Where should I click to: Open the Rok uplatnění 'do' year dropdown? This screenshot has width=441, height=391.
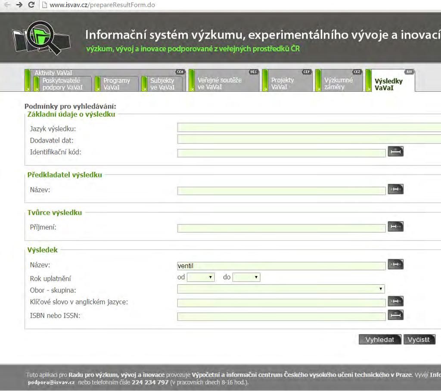click(x=246, y=277)
